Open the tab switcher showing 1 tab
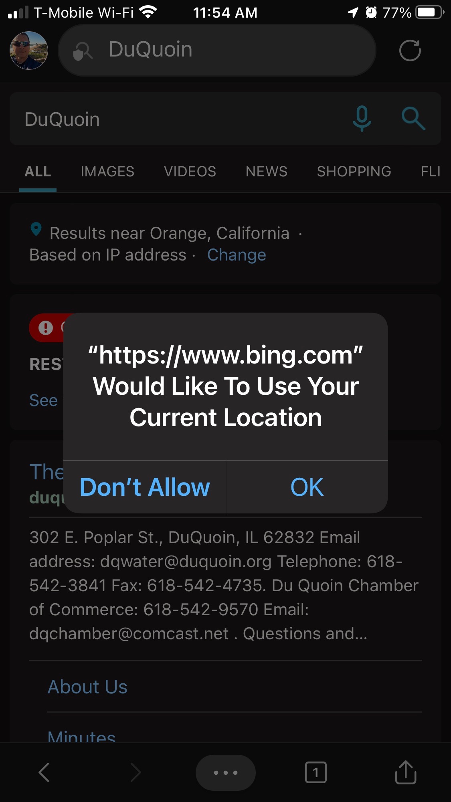 (316, 772)
